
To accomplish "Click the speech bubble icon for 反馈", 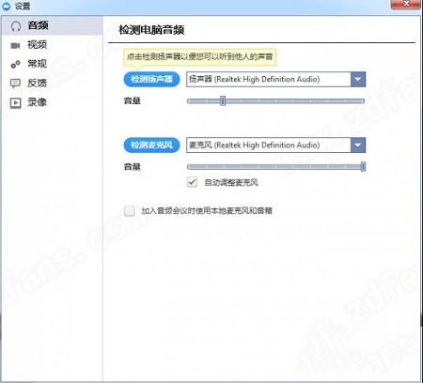I will (15, 84).
